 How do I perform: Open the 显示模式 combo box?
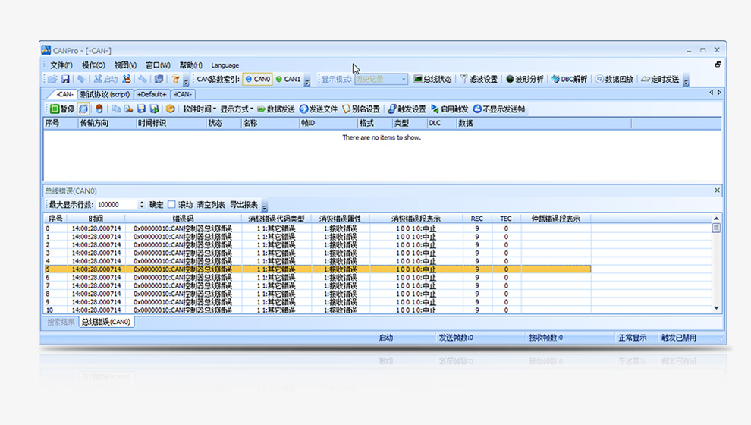click(381, 79)
